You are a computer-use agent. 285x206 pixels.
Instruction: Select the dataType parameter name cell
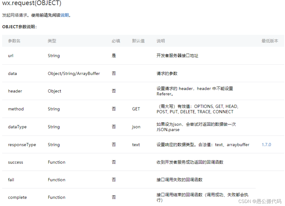[17, 127]
